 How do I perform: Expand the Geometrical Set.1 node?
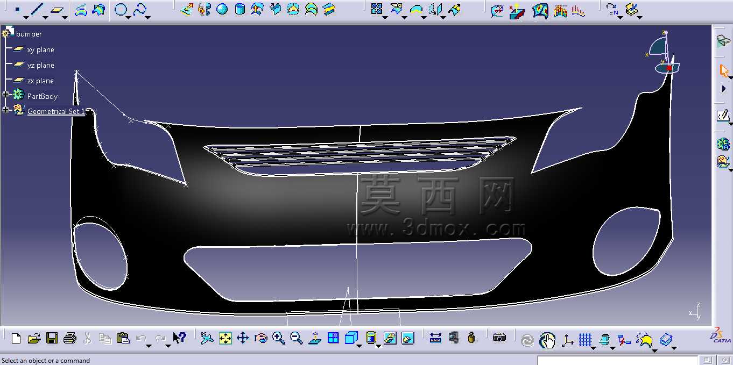(x=6, y=110)
